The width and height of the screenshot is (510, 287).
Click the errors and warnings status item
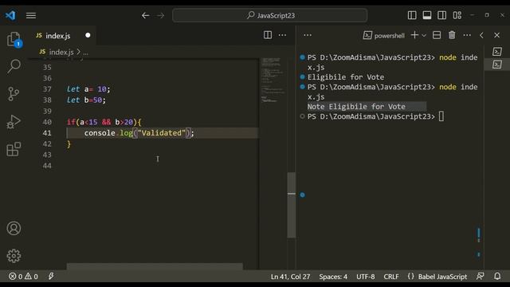(23, 277)
